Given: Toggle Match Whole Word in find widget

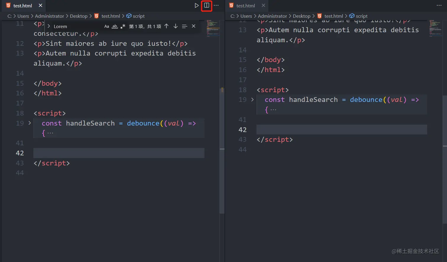Looking at the screenshot, I should click(x=115, y=26).
